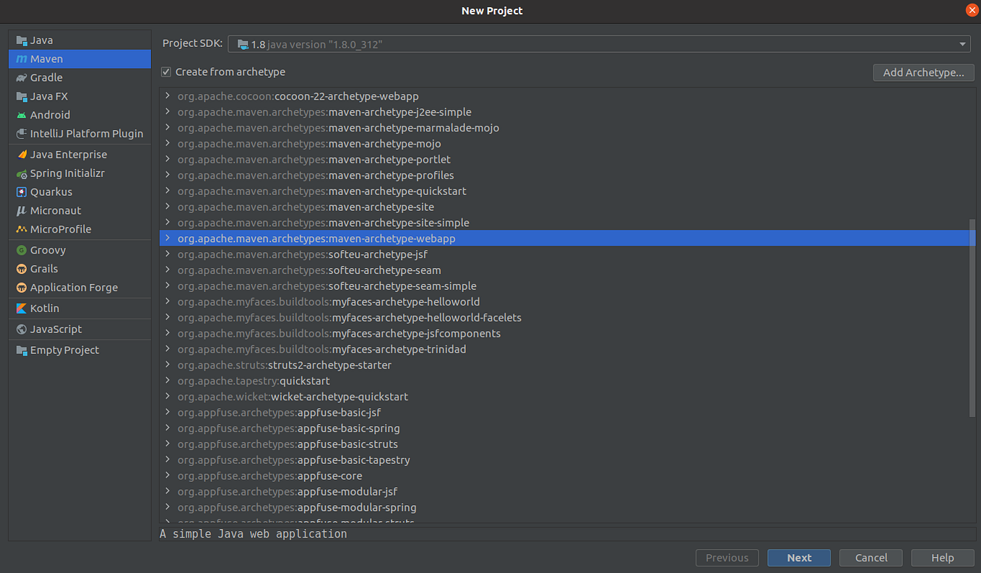Open the Kotlin project type
Viewport: 981px width, 573px height.
(x=43, y=308)
